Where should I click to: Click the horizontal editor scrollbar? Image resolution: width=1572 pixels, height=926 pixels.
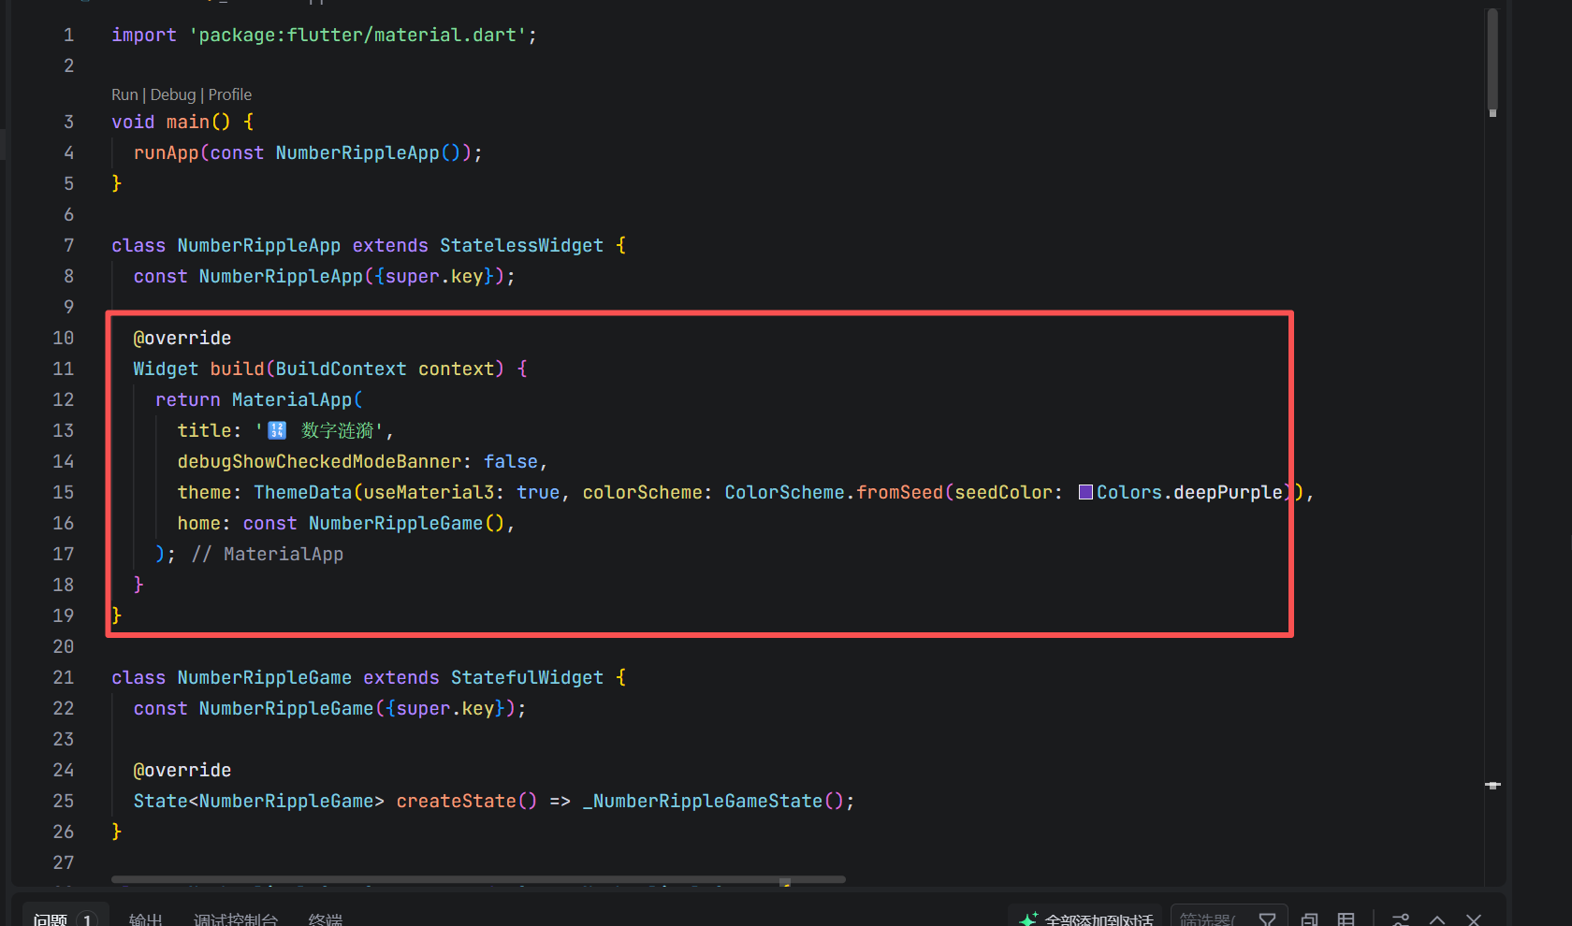(x=478, y=879)
